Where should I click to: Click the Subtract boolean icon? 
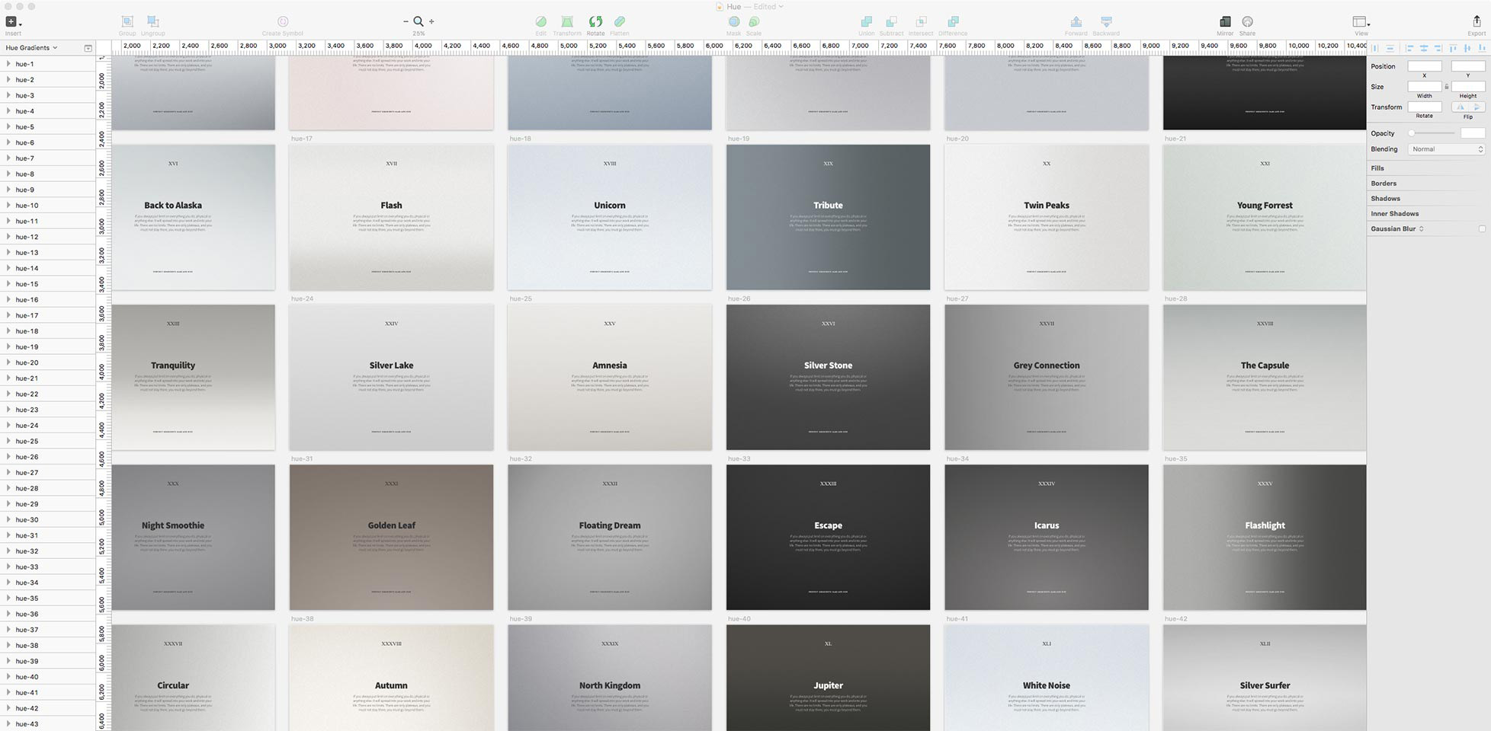pyautogui.click(x=891, y=21)
